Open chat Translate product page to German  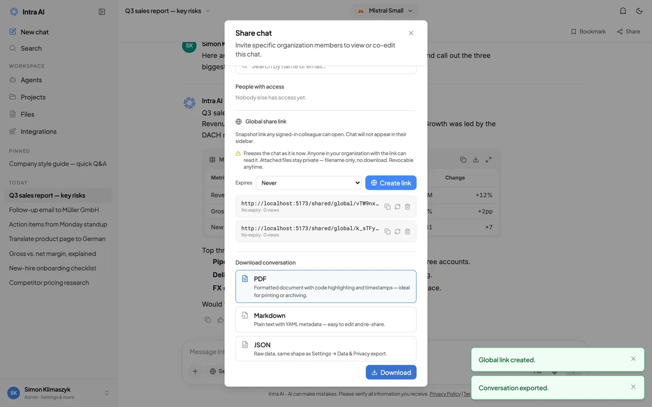(x=59, y=239)
